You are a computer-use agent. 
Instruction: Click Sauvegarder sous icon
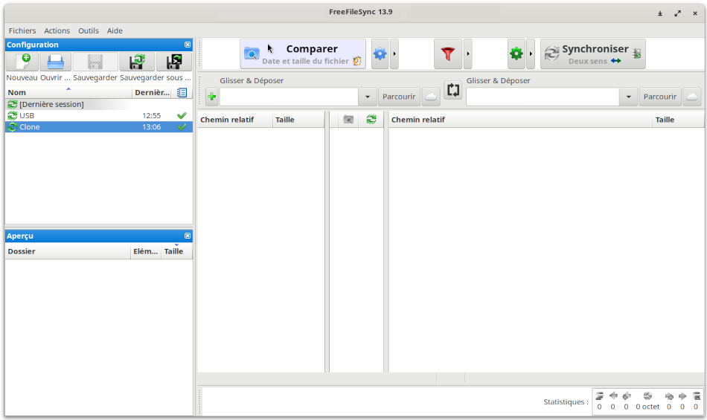pos(137,62)
